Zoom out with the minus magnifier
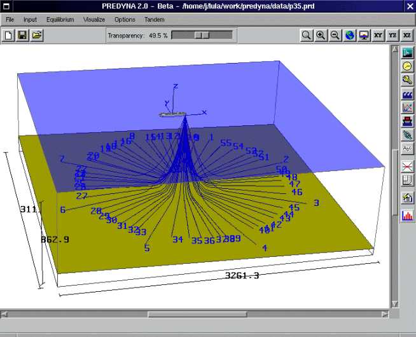This screenshot has height=337, width=416. tap(335, 35)
